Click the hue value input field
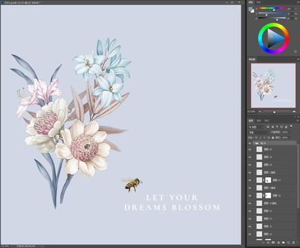 [290, 8]
